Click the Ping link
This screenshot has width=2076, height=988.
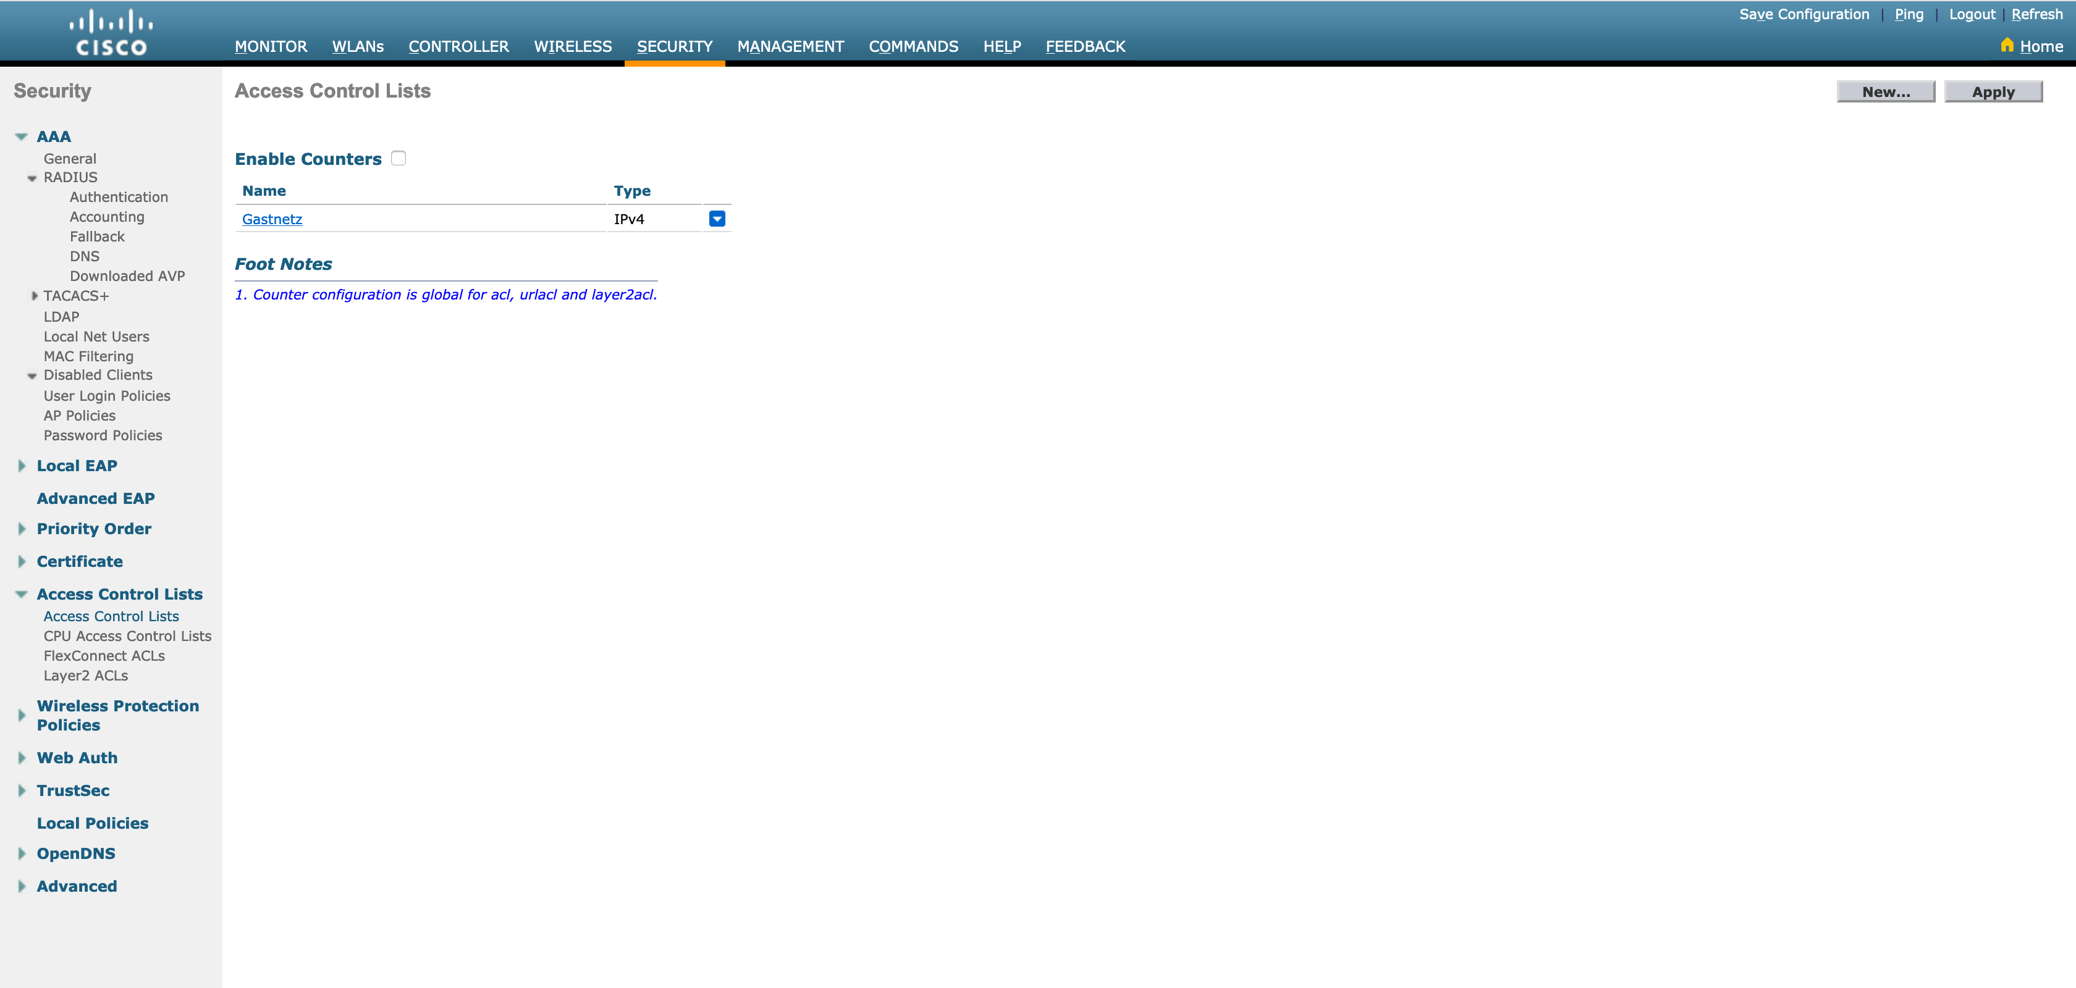pos(1909,14)
